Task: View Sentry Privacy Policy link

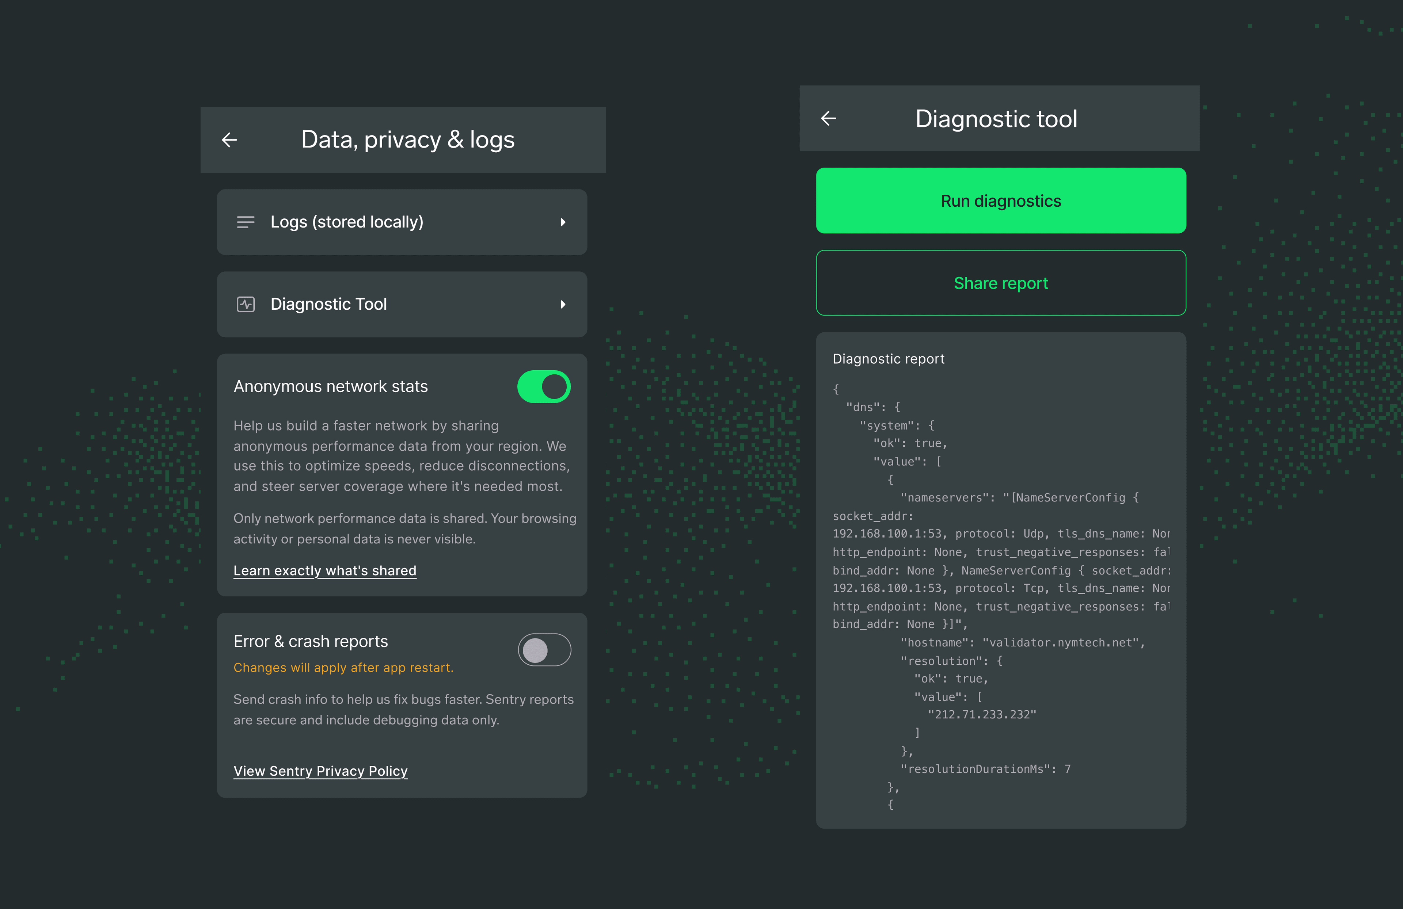Action: click(x=320, y=771)
